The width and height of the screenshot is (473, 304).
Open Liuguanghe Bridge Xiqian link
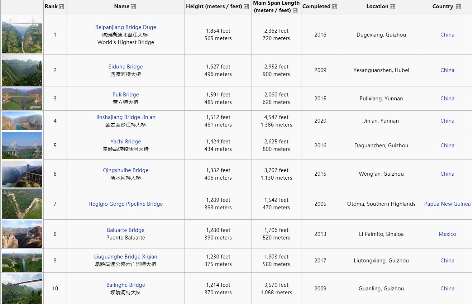pyautogui.click(x=126, y=257)
